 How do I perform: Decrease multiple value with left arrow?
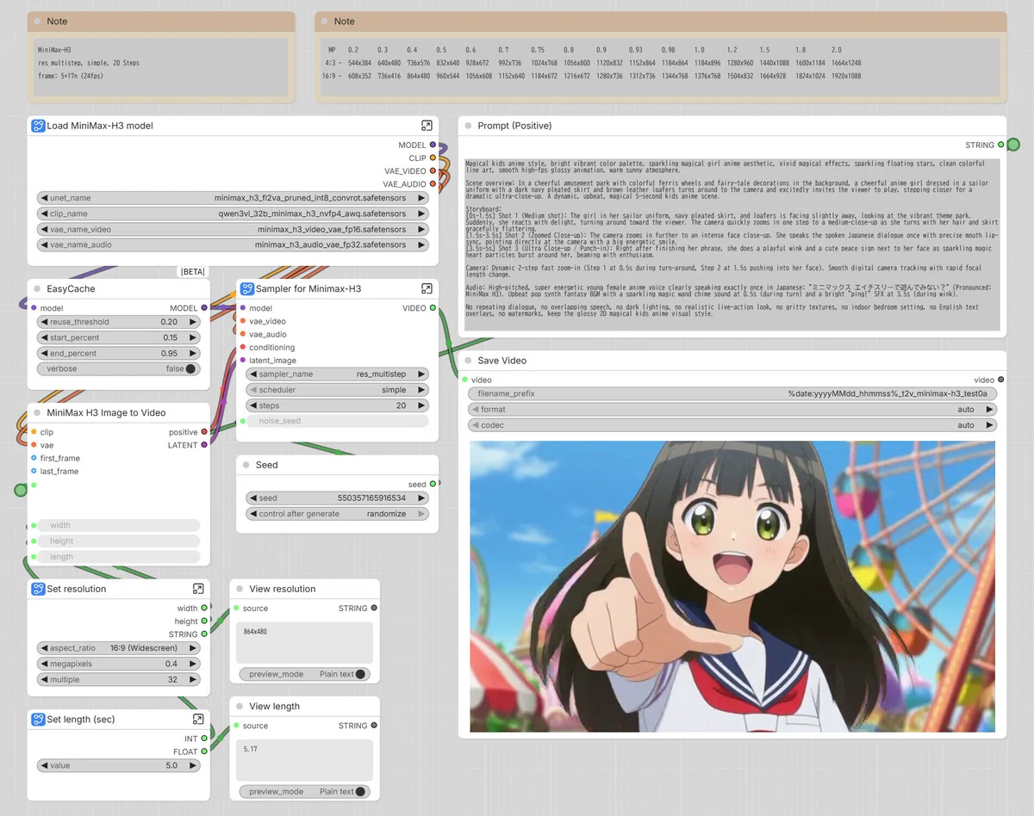click(x=43, y=679)
